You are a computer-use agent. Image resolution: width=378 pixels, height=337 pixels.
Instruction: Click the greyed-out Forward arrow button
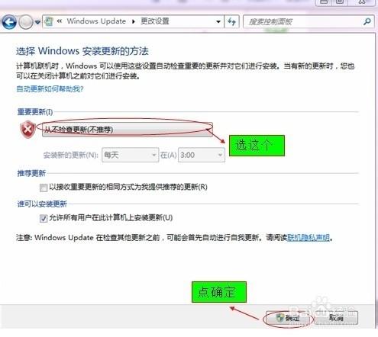coord(26,22)
